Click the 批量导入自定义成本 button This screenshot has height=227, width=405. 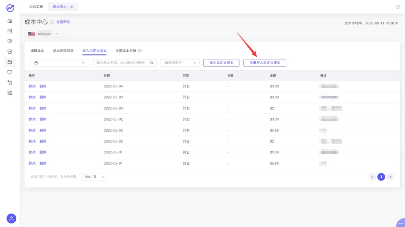[x=265, y=63]
